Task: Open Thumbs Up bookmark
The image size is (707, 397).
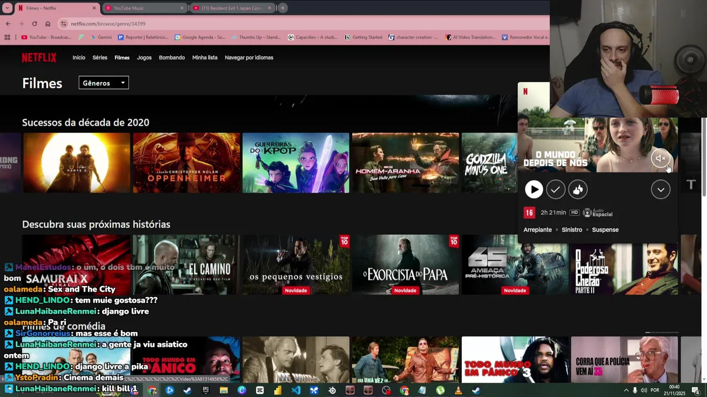Action: (256, 37)
